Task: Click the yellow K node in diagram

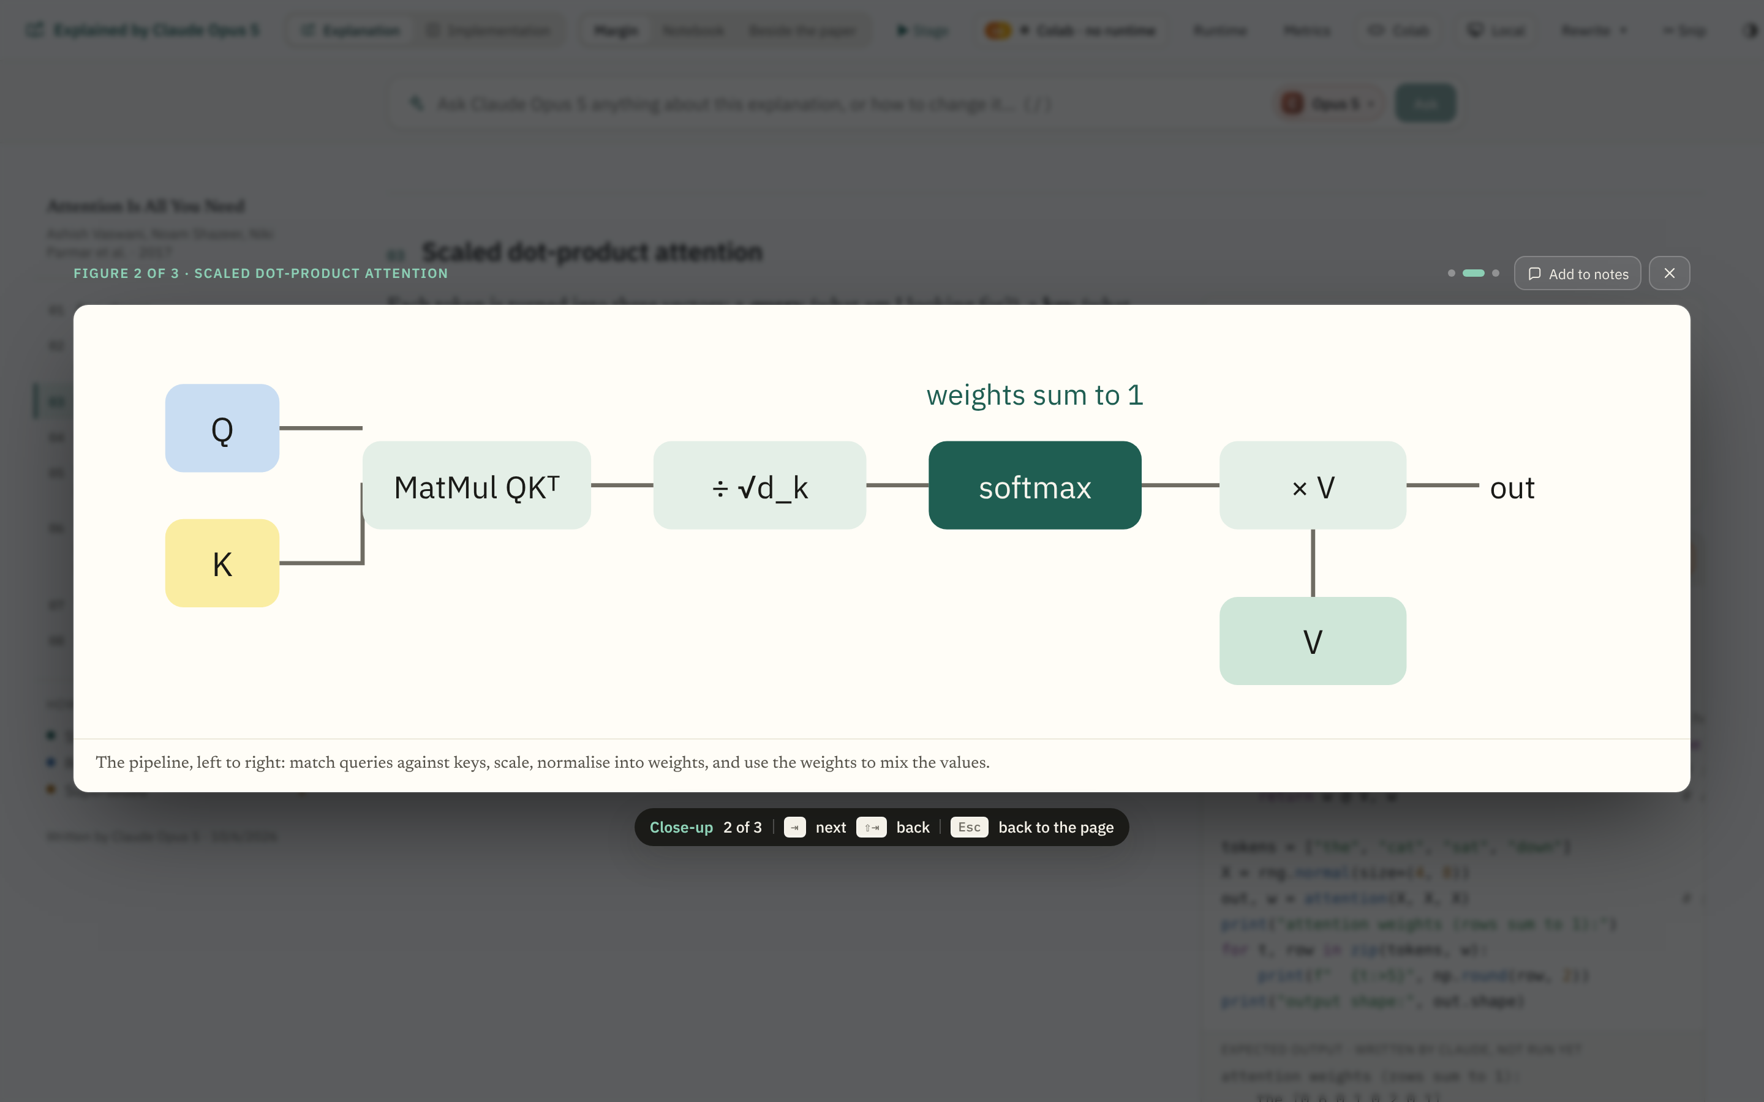Action: [222, 563]
